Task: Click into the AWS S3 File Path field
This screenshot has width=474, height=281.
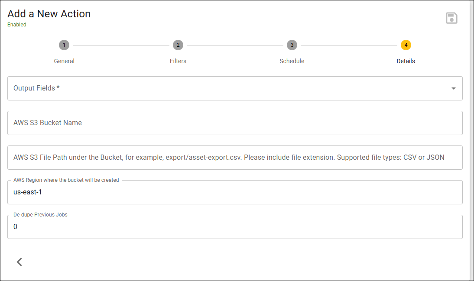Action: [235, 158]
